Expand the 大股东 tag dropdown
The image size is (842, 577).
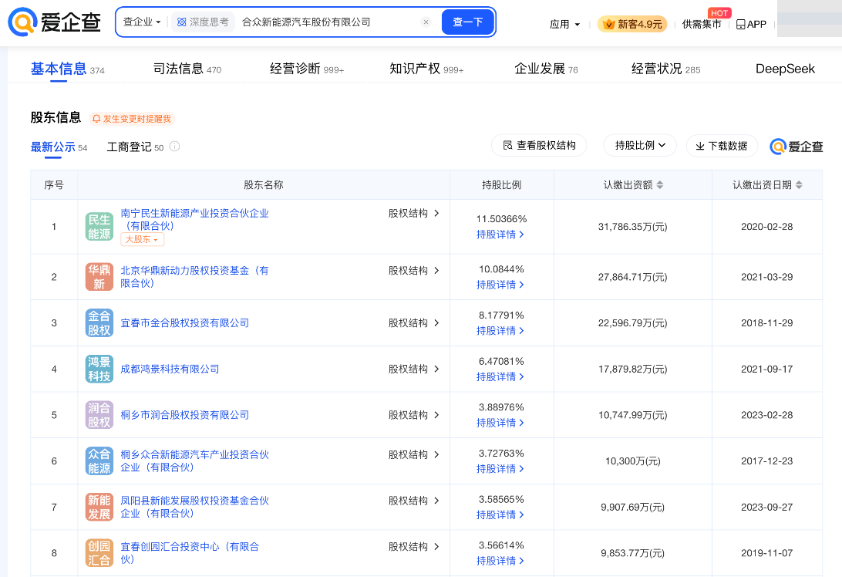[142, 240]
